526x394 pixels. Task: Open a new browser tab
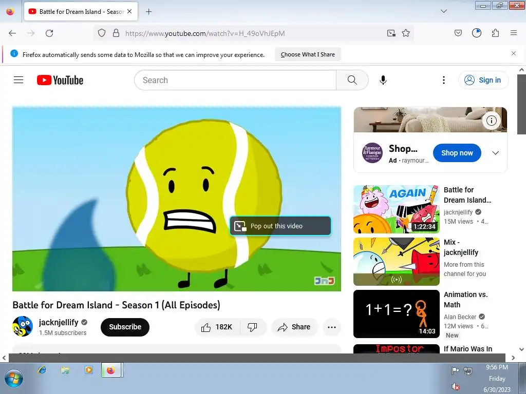pos(148,12)
